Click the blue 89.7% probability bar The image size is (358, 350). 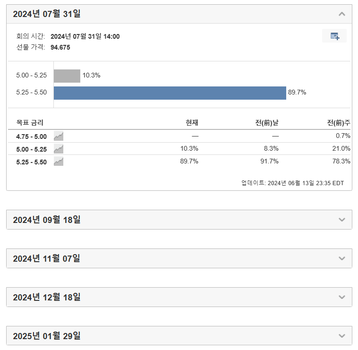pos(170,93)
